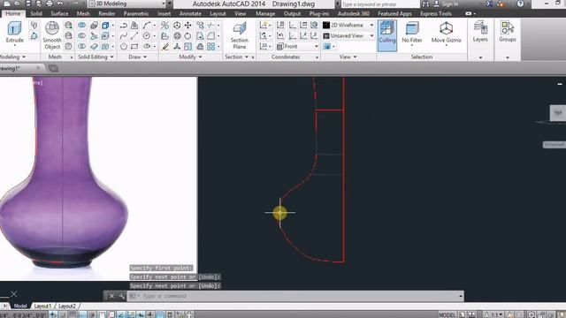This screenshot has width=566, height=318.
Task: Select the Polygon tool in Draw panel
Action: [x=124, y=47]
